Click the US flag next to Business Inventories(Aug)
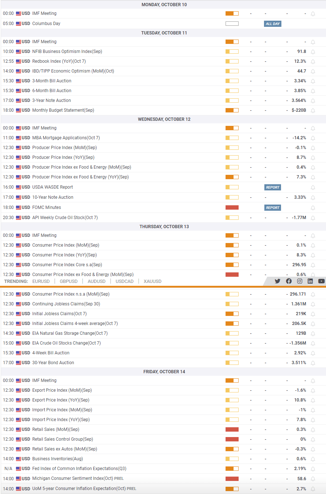 tap(18, 459)
